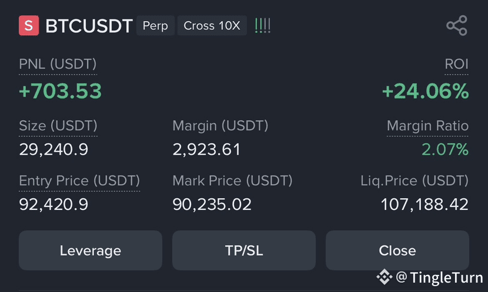This screenshot has width=488, height=292.
Task: Open the Cross 10X margin mode tag
Action: 212,25
